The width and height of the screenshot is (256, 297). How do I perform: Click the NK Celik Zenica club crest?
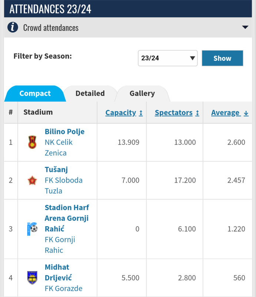point(32,142)
